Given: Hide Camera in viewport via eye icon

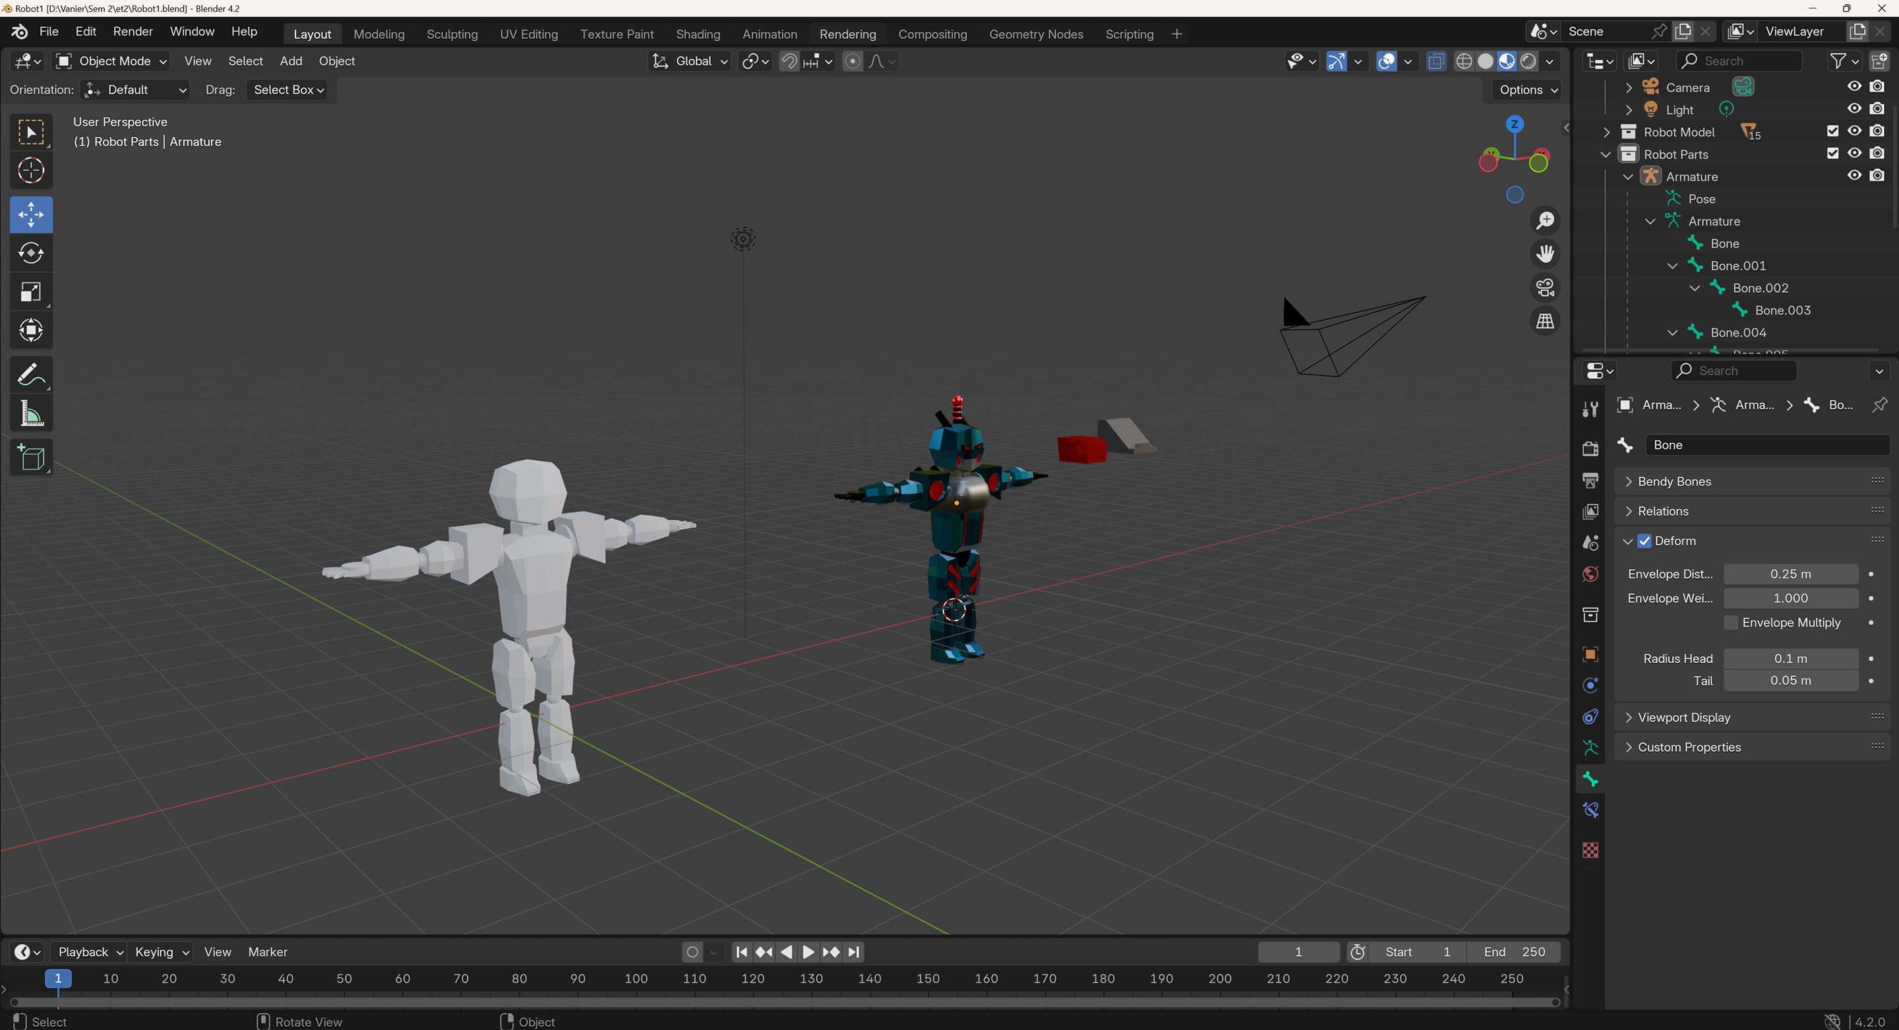Looking at the screenshot, I should pos(1854,86).
